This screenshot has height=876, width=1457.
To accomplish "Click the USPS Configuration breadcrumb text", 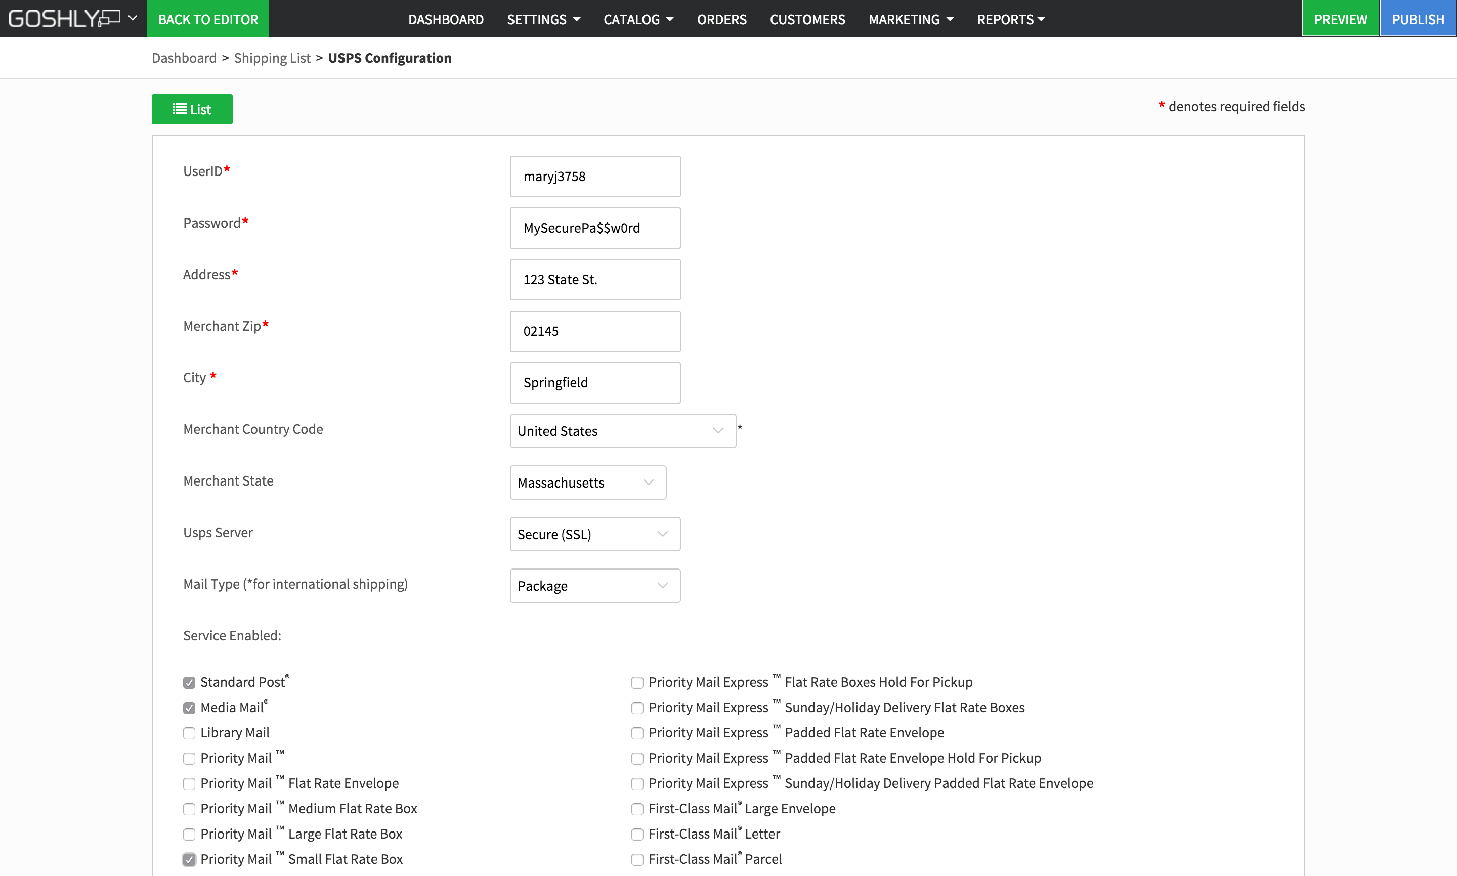I will [x=390, y=58].
